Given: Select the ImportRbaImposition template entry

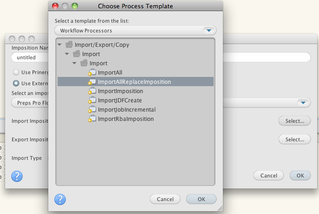Looking at the screenshot, I should tap(126, 119).
